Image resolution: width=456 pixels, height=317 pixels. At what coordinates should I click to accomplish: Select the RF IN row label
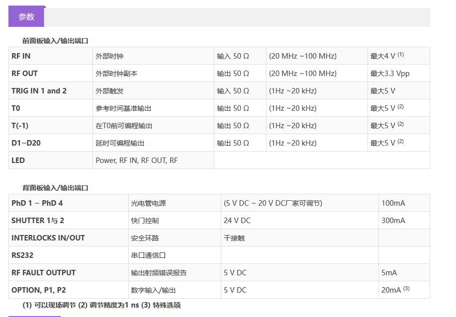21,56
